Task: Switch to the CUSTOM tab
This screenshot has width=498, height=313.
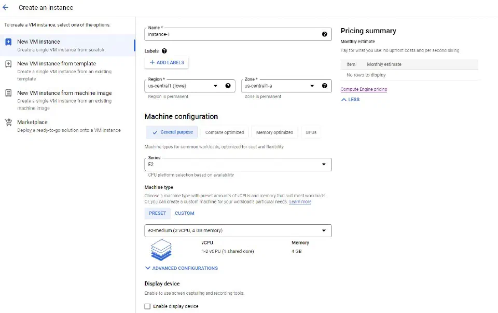Action: pos(185,213)
